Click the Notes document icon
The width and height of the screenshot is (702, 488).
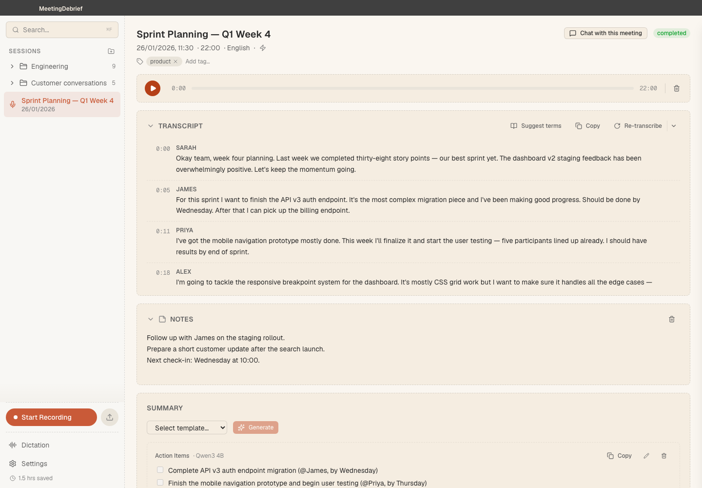click(162, 319)
